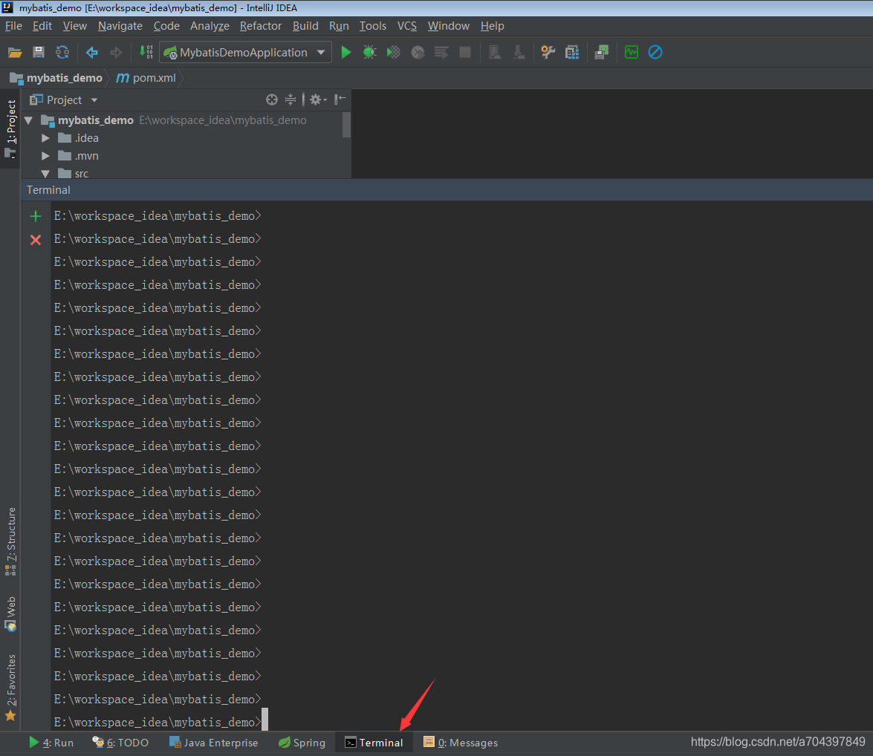Open the File menu
873x756 pixels.
pyautogui.click(x=13, y=26)
